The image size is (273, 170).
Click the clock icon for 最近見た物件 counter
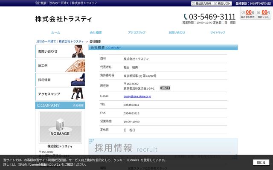coord(243,12)
